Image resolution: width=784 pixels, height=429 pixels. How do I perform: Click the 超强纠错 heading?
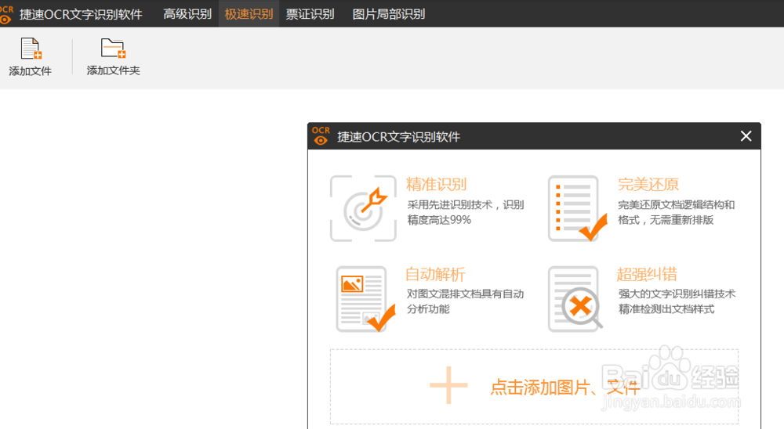coord(647,274)
